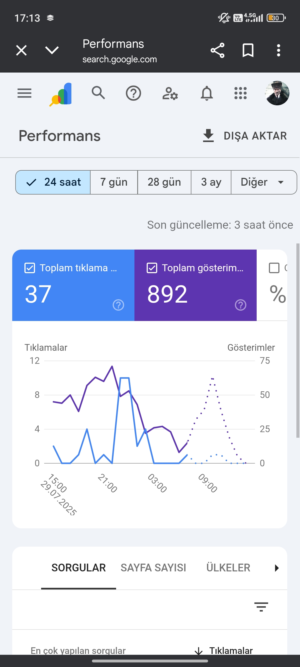Viewport: 300px width, 667px height.
Task: Open the profile avatar account menu
Action: (277, 93)
